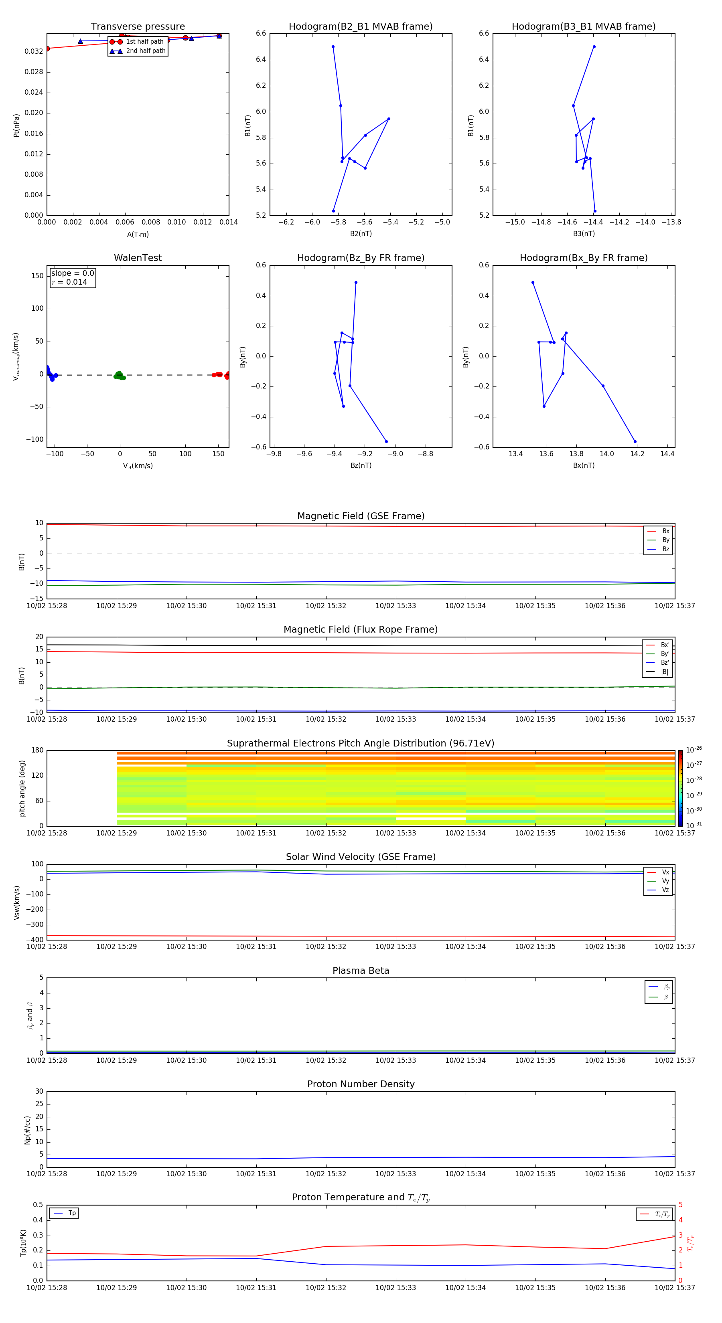Click the Bx entry in the GSE magnetic field legend
The width and height of the screenshot is (722, 1323).
click(x=658, y=531)
